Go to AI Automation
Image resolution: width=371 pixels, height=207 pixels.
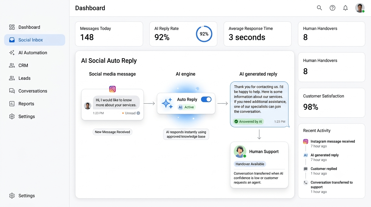coord(35,53)
